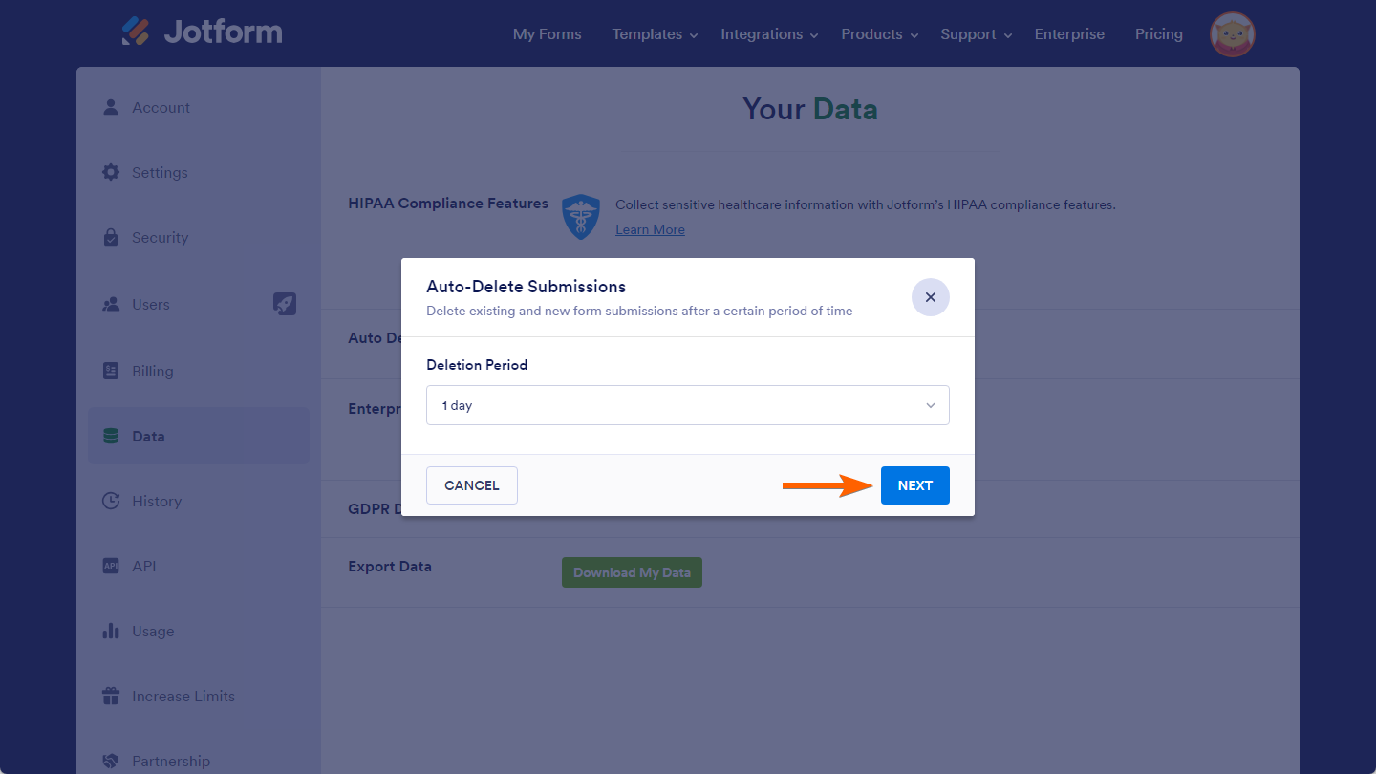Open the user avatar profile menu
Screen dimensions: 1376x774
click(x=1233, y=34)
